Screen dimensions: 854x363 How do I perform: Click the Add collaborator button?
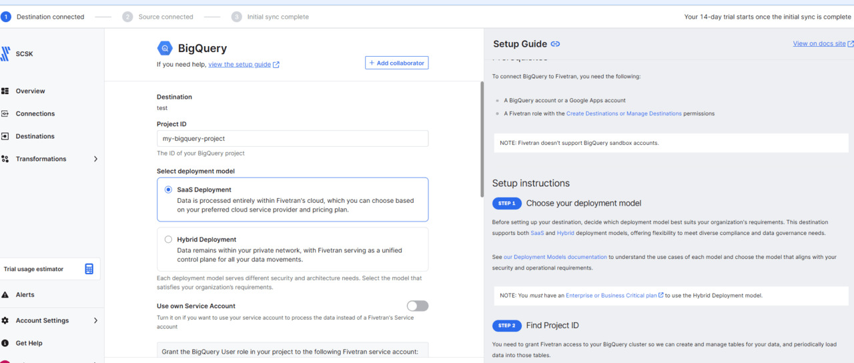click(397, 63)
